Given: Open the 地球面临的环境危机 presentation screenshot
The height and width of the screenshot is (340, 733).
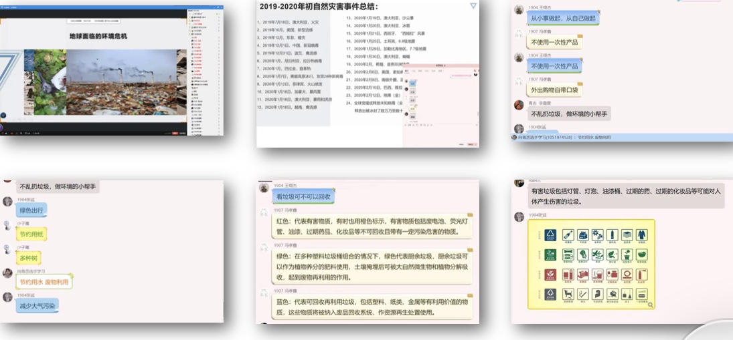Looking at the screenshot, I should point(111,68).
